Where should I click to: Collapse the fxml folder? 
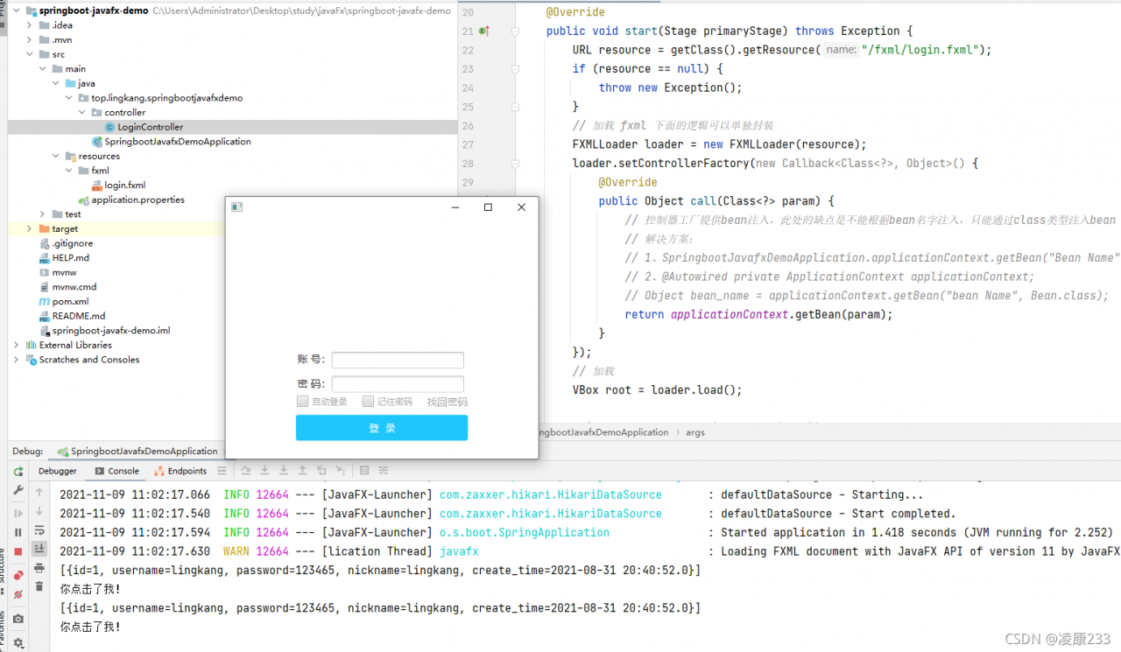(69, 171)
